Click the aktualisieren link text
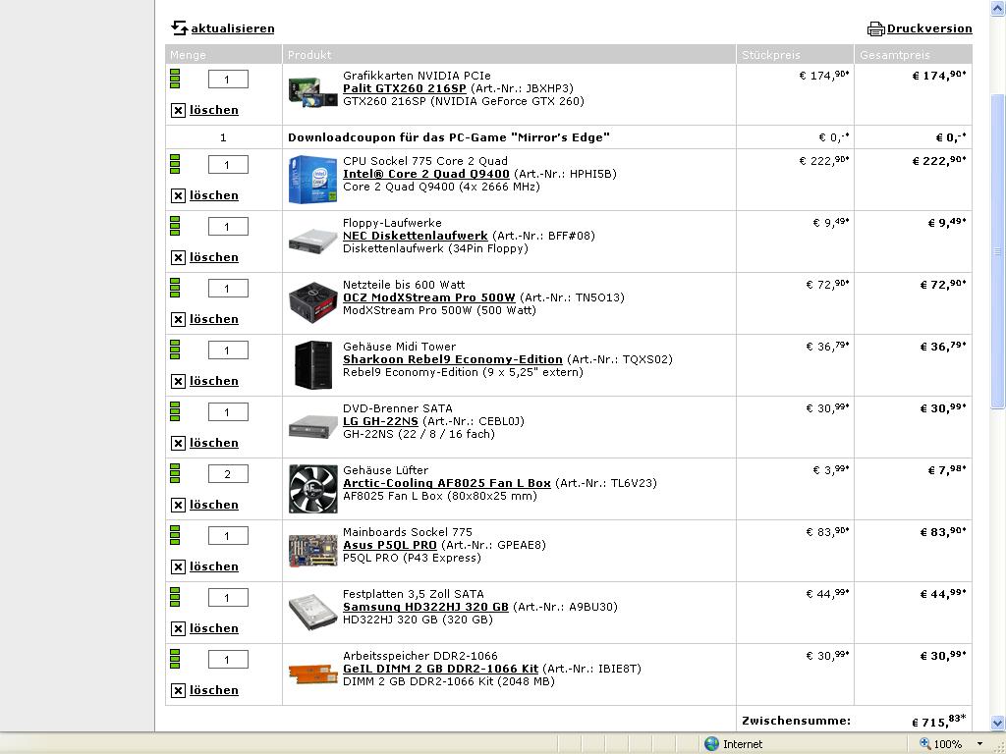 tap(233, 28)
